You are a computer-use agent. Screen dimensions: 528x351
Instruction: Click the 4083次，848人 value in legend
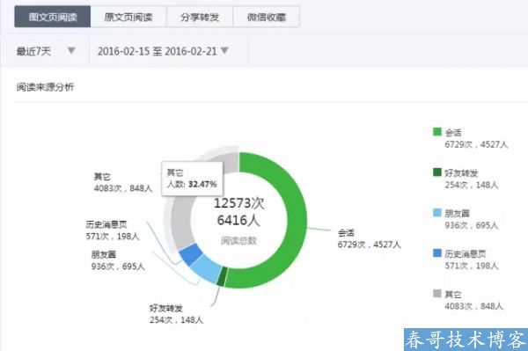tap(473, 306)
